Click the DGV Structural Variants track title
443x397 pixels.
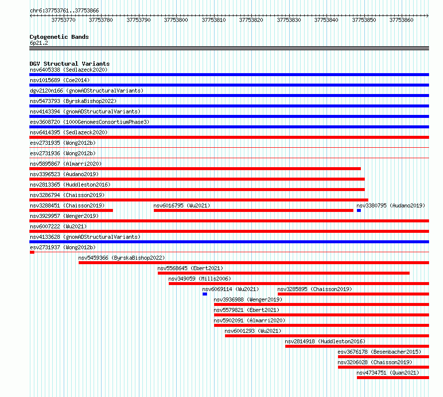70,64
